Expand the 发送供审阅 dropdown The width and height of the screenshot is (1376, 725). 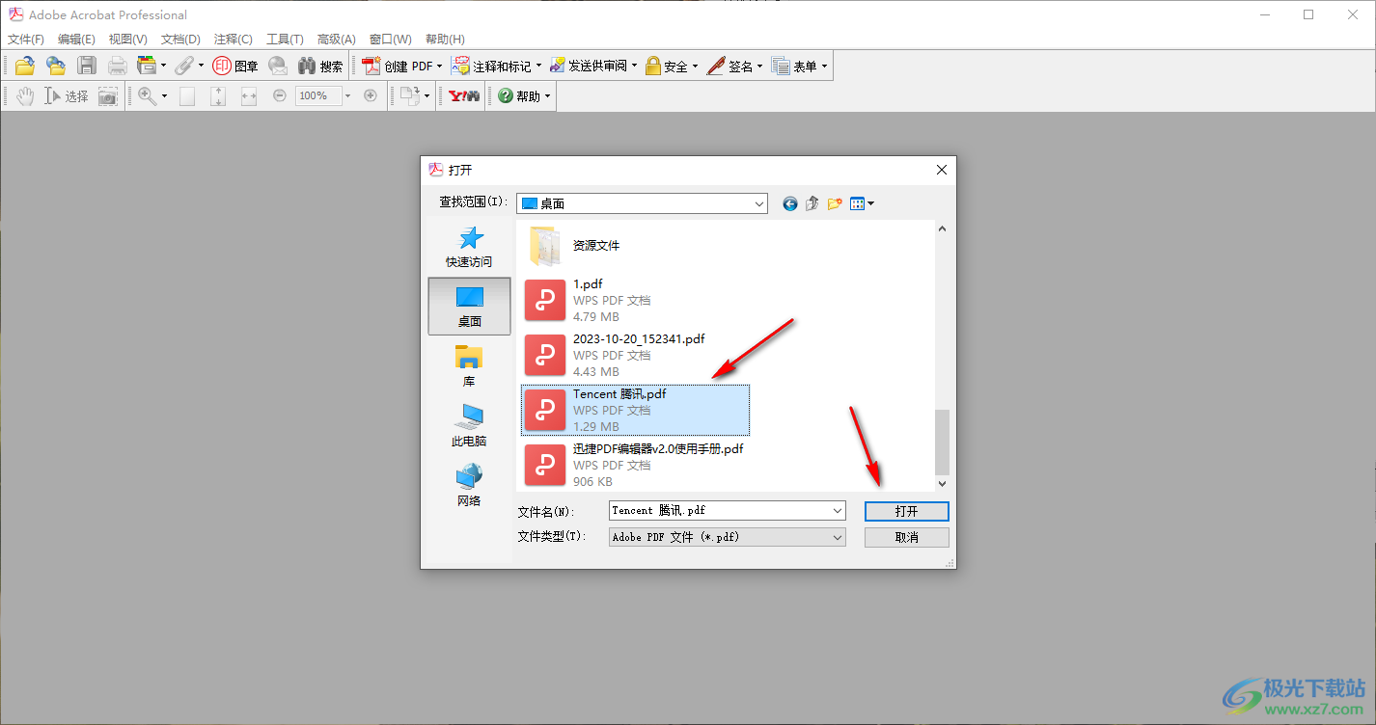[634, 66]
